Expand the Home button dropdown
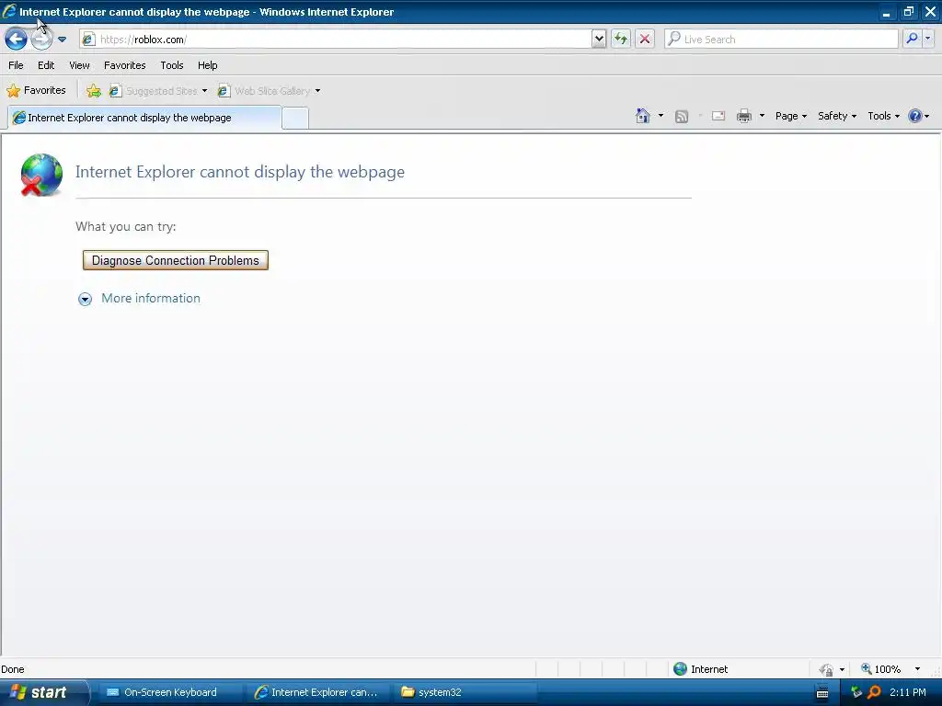Viewport: 942px width, 706px height. click(661, 115)
